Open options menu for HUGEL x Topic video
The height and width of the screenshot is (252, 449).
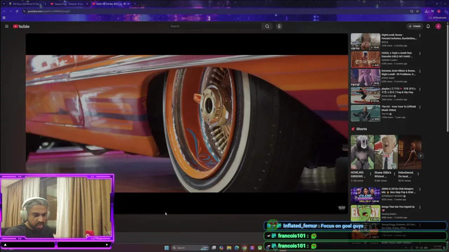420,53
